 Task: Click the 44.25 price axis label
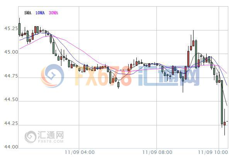pos(11,123)
